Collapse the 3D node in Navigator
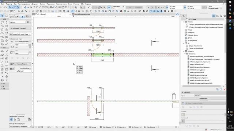This screenshot has width=234, height=131. coord(184,43)
